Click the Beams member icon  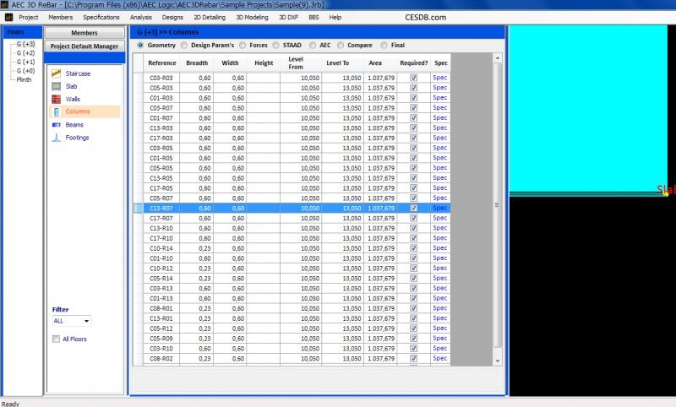click(56, 125)
